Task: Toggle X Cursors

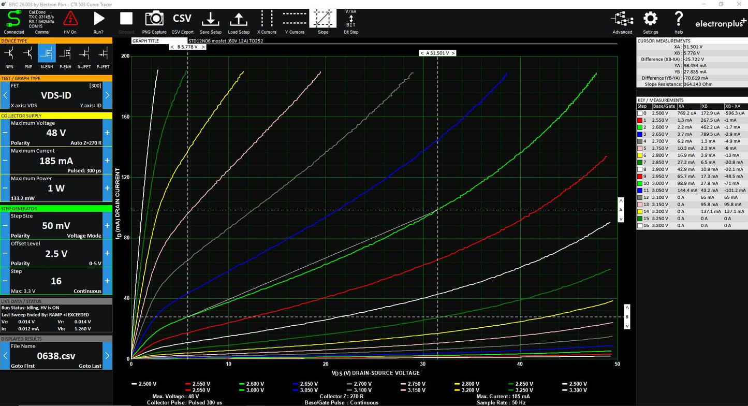Action: [267, 19]
